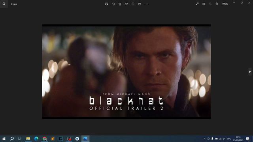Delete the photo with the trash icon

point(120,4)
